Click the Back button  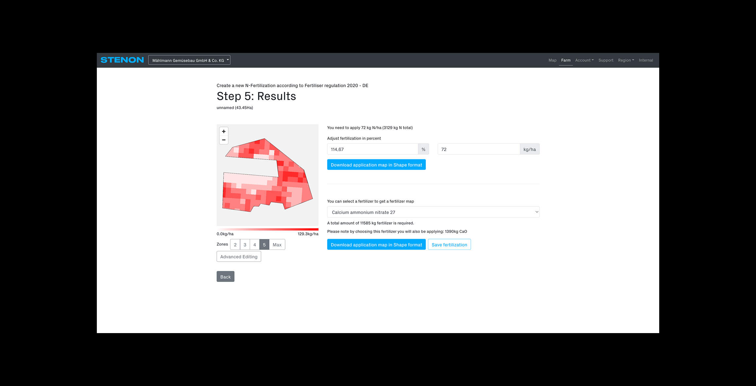pos(225,277)
